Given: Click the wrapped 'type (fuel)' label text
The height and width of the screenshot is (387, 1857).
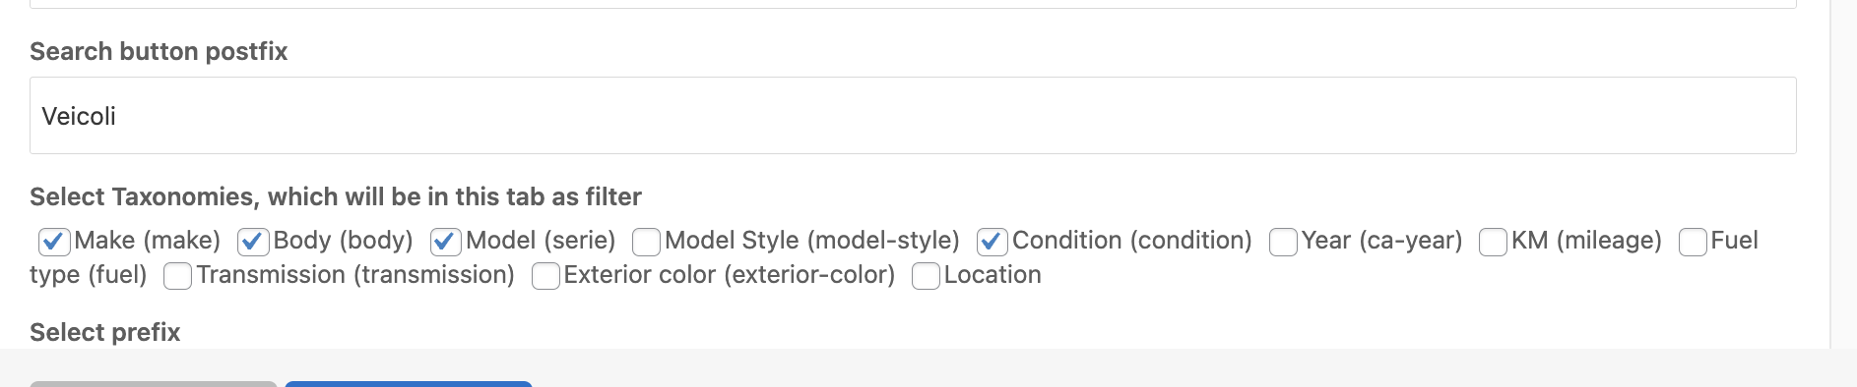Looking at the screenshot, I should [89, 275].
